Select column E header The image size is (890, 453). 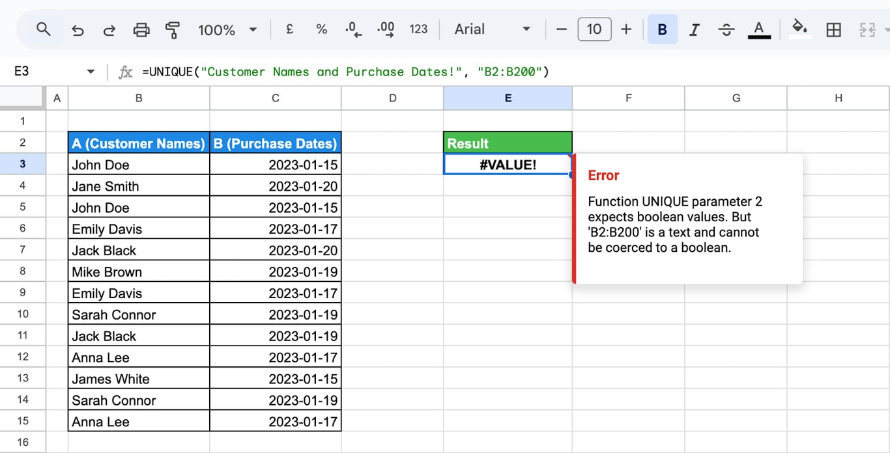point(508,98)
